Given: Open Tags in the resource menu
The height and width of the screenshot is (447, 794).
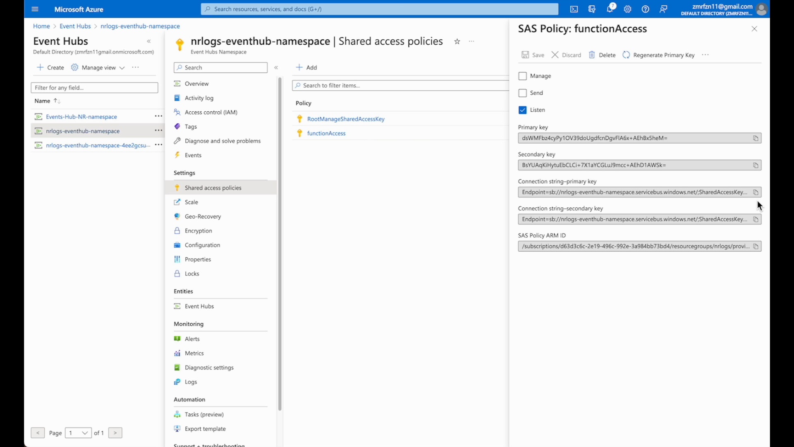Looking at the screenshot, I should point(191,127).
